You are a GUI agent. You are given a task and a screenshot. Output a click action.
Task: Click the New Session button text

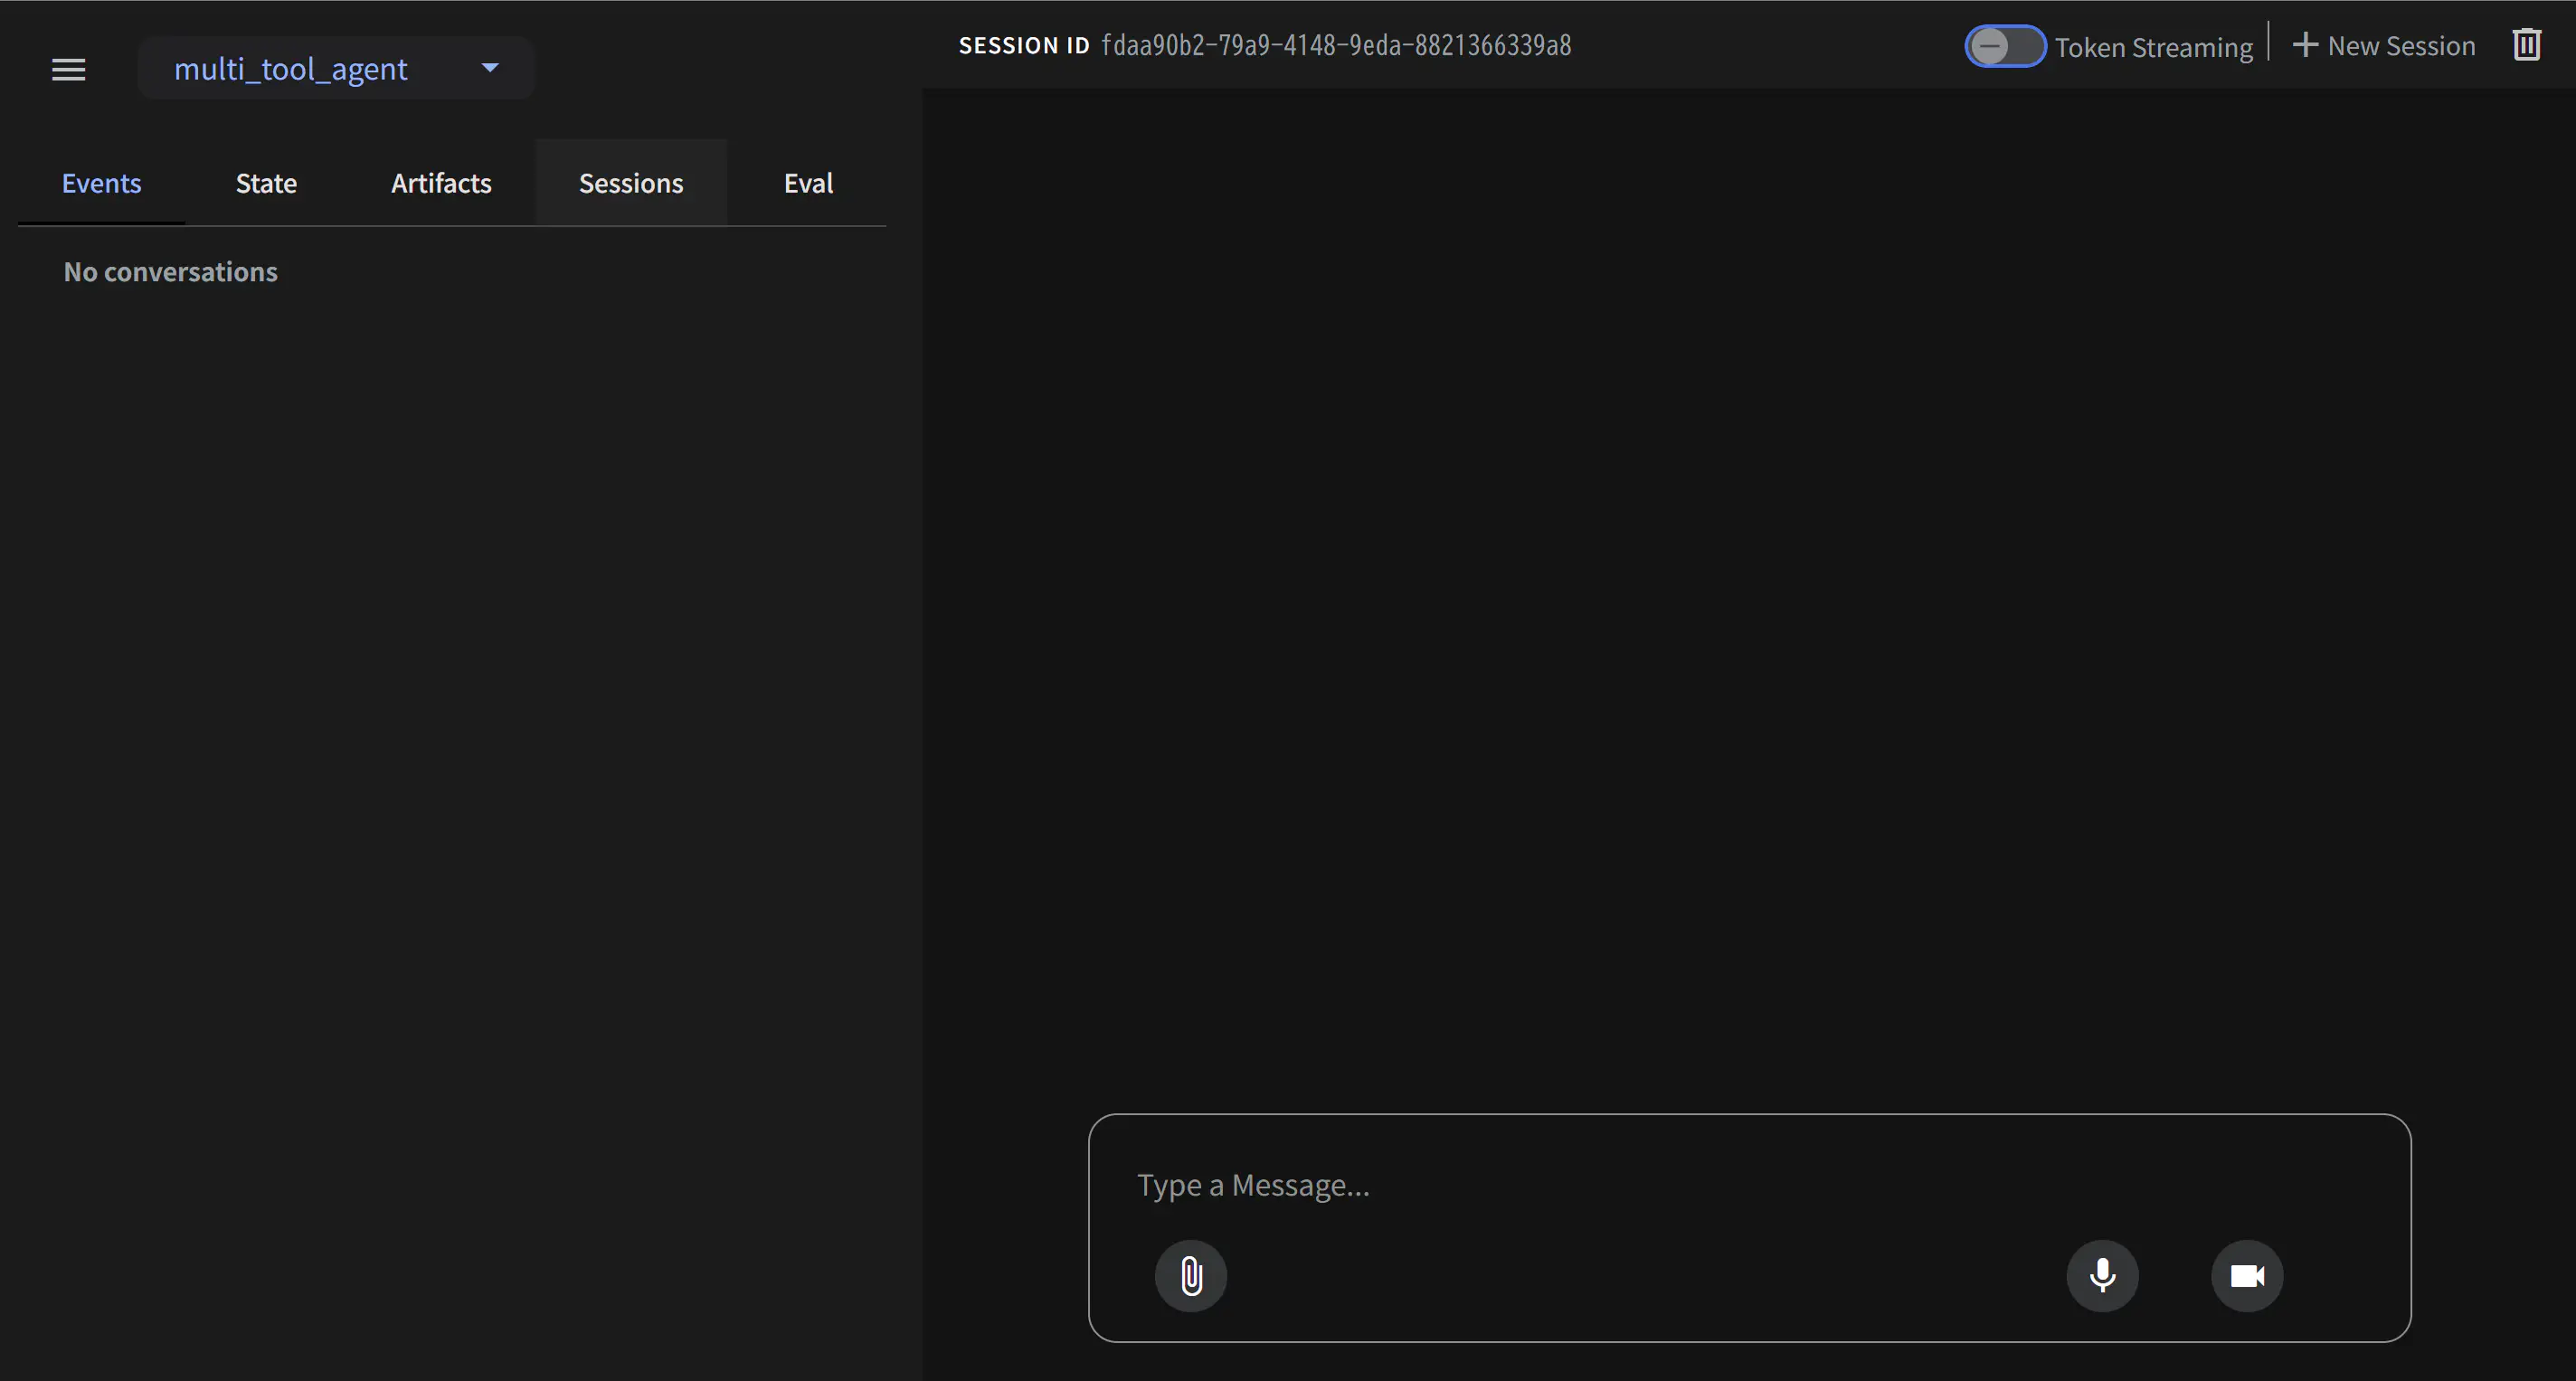(x=2401, y=46)
